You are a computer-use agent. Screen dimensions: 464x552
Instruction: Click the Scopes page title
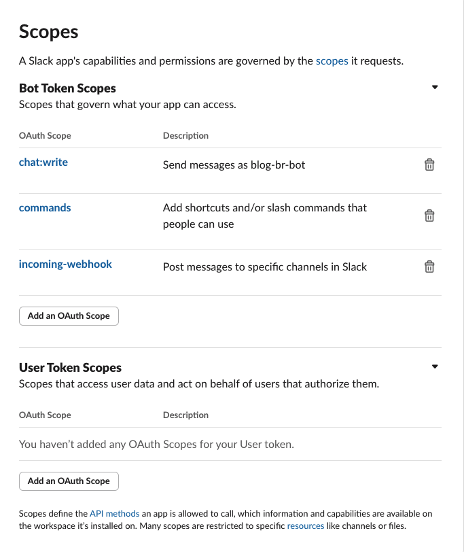coord(49,31)
